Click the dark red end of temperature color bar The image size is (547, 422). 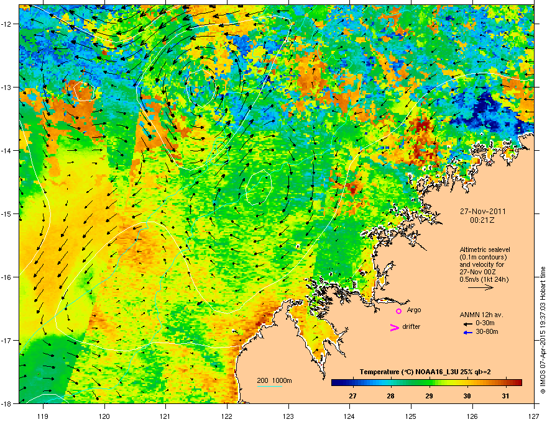coord(517,383)
